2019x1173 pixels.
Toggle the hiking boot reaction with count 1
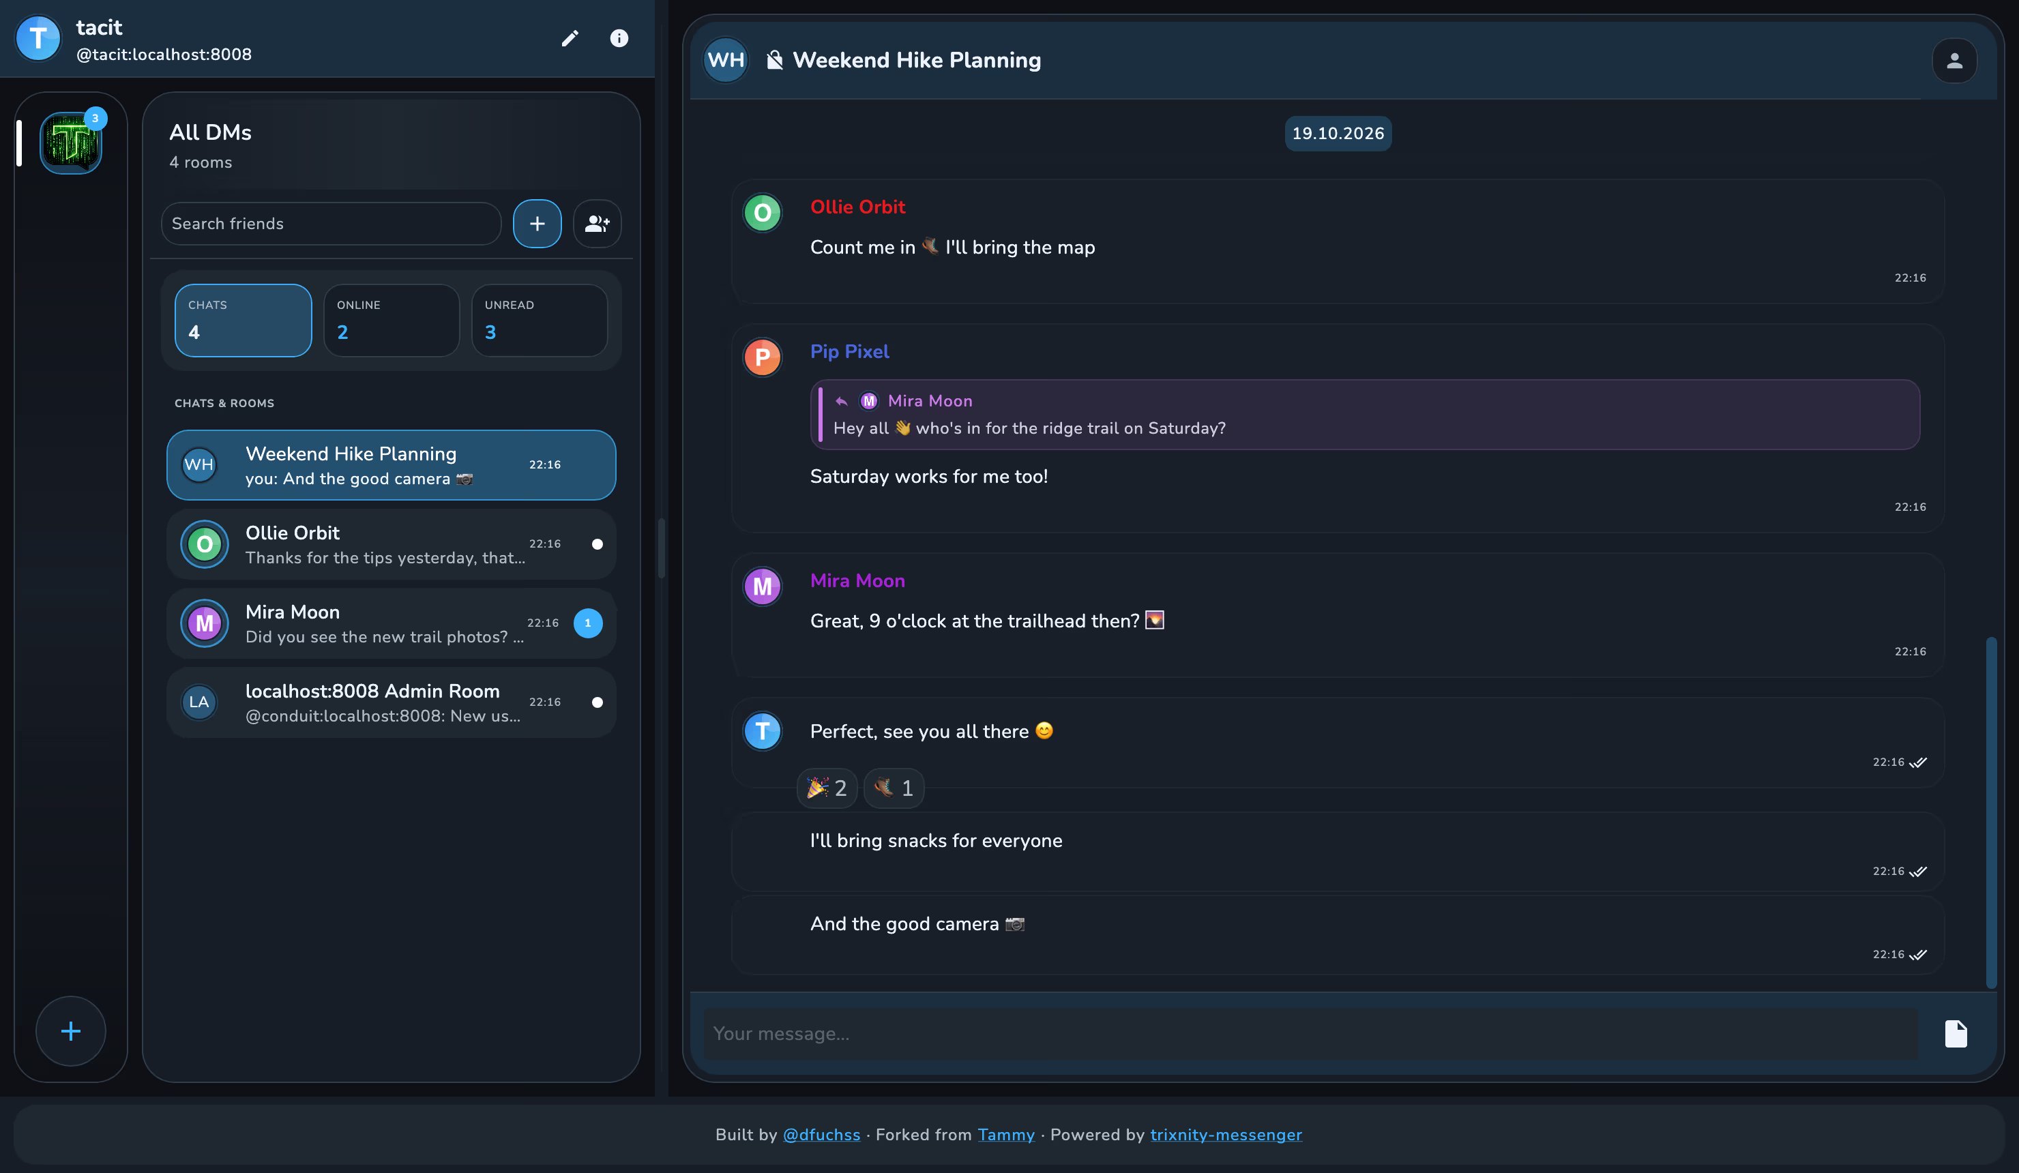[x=894, y=788]
